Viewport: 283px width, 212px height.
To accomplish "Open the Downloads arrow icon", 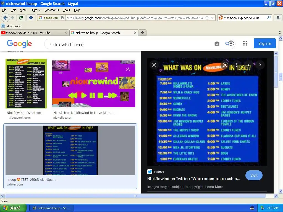I will pyautogui.click(x=278, y=18).
